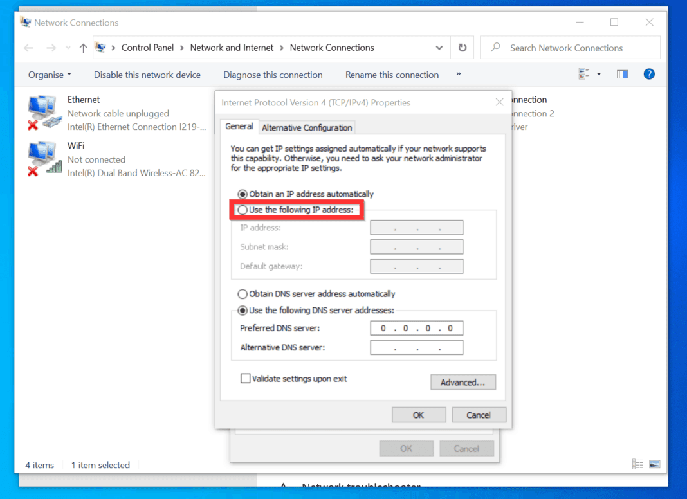Click Intel(R) Dual Band Wireless-AC text
687x499 pixels.
coord(136,173)
